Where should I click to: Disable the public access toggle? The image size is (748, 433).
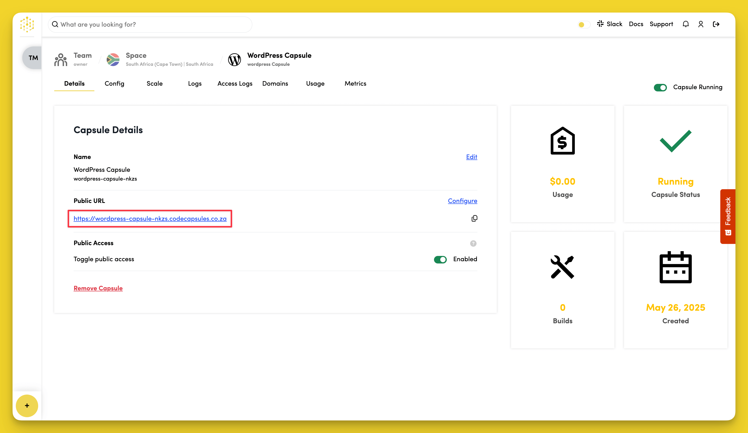pos(440,259)
